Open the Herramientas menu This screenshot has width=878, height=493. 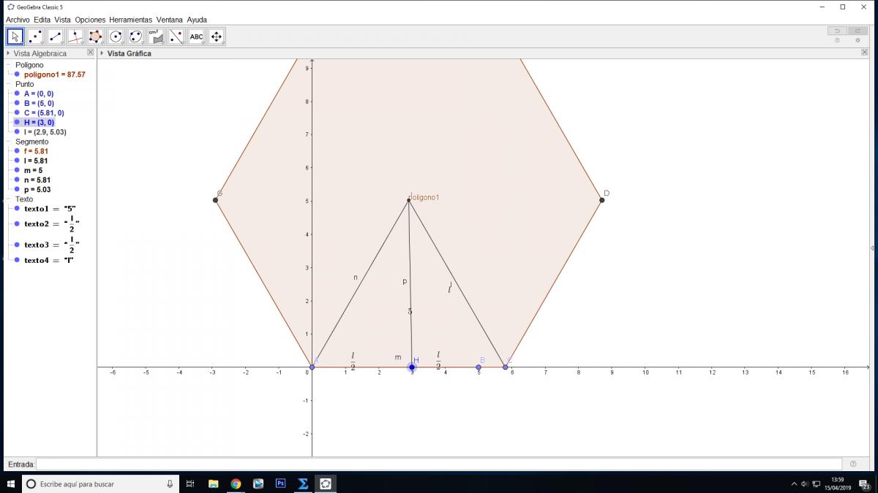tap(131, 20)
